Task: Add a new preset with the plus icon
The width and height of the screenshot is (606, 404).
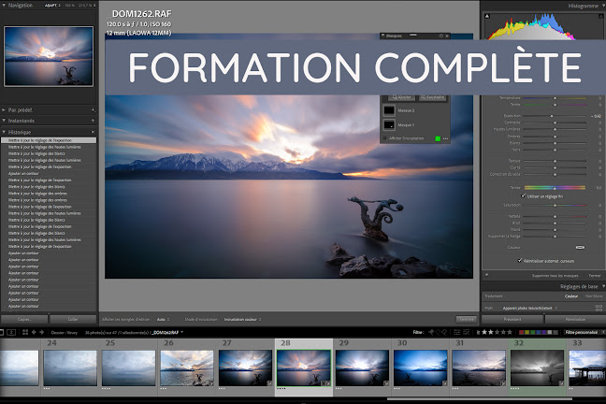Action: [93, 110]
